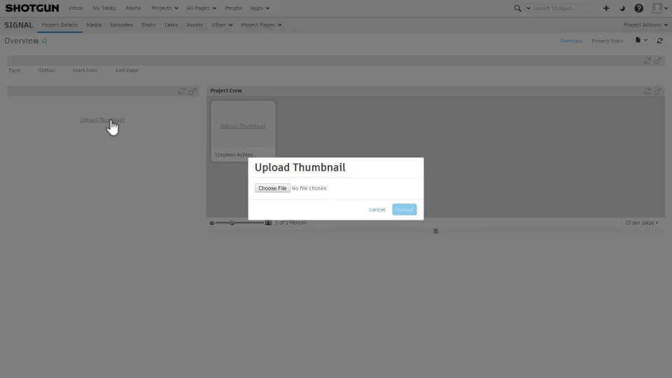Click Choose File in the dialog
Screen dimensions: 672x378
point(272,188)
